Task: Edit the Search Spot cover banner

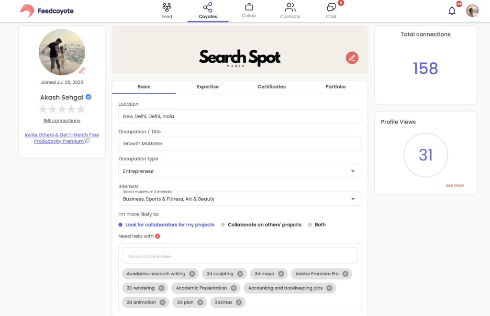Action: (x=352, y=58)
